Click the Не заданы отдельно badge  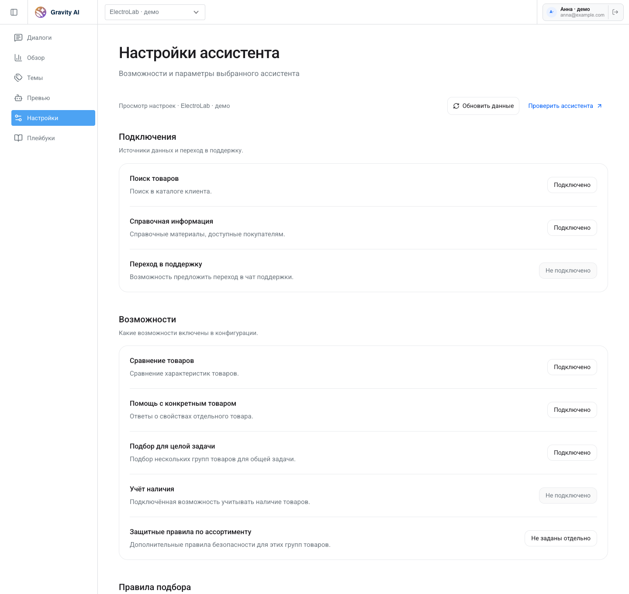(x=561, y=539)
